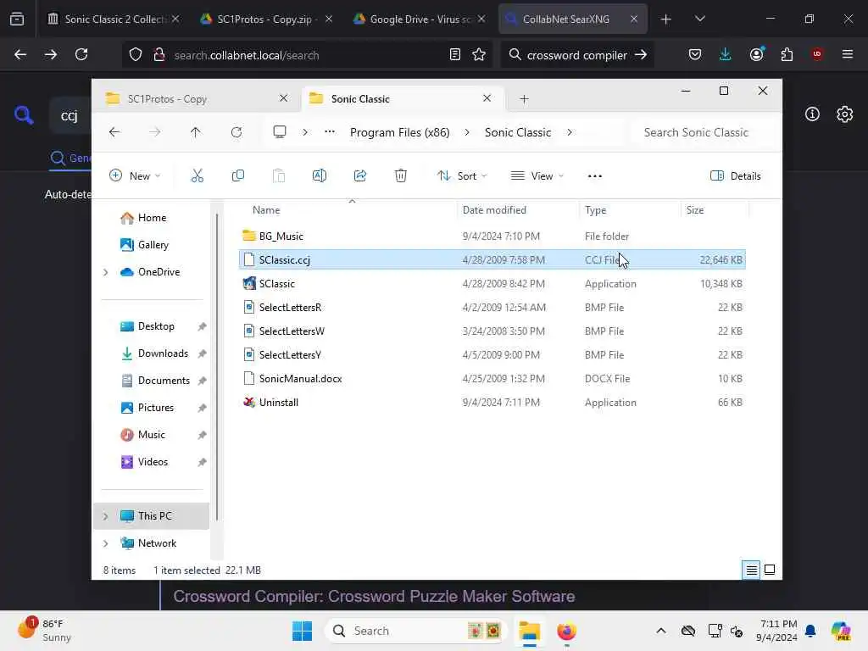Click in Search Sonic Classic field

702,132
